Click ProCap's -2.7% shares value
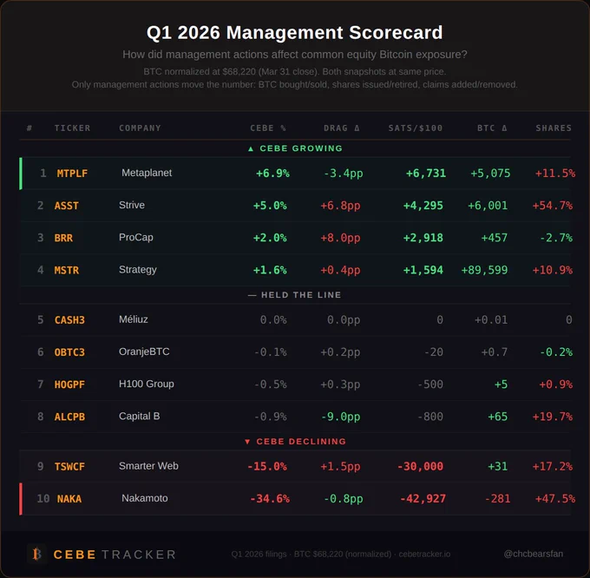 (x=555, y=238)
